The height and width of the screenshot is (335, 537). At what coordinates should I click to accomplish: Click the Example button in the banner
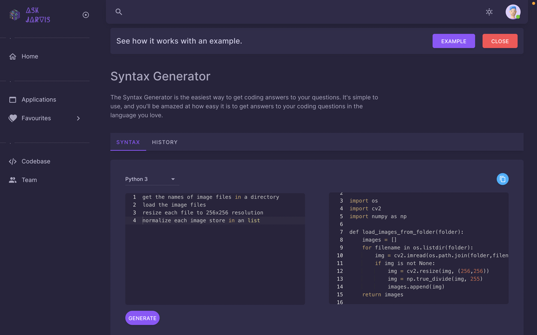[453, 41]
